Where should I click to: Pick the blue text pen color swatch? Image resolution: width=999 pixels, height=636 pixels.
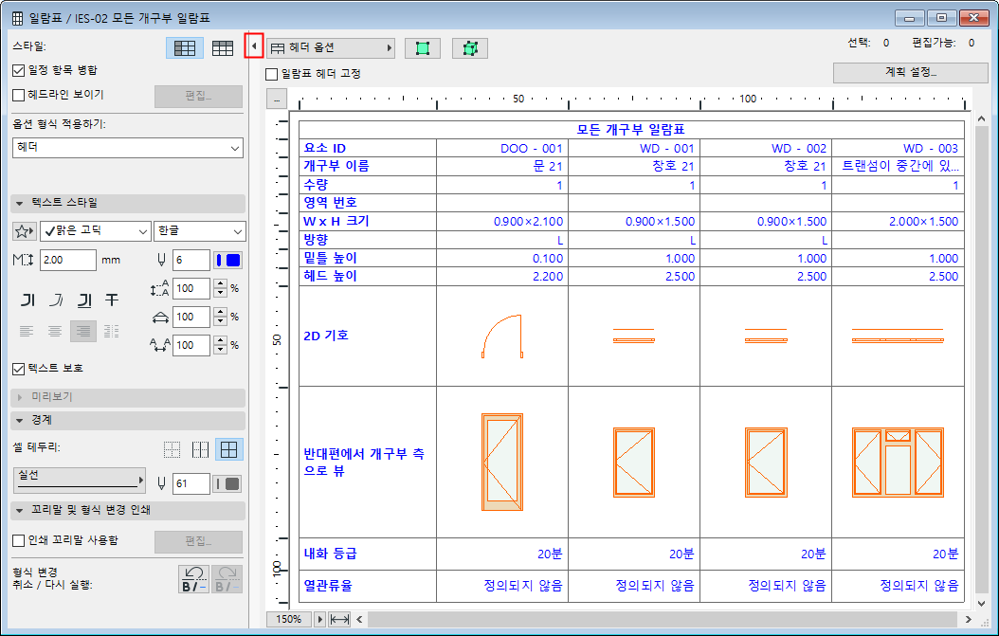(x=227, y=260)
